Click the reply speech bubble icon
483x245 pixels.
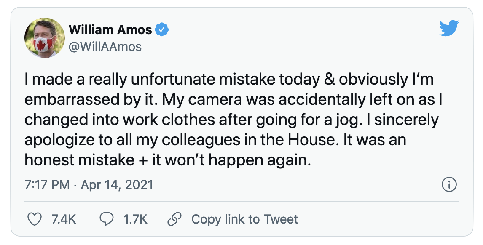tap(107, 219)
